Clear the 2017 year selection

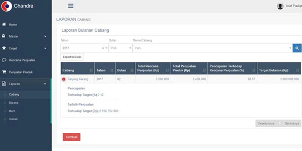(x=103, y=48)
